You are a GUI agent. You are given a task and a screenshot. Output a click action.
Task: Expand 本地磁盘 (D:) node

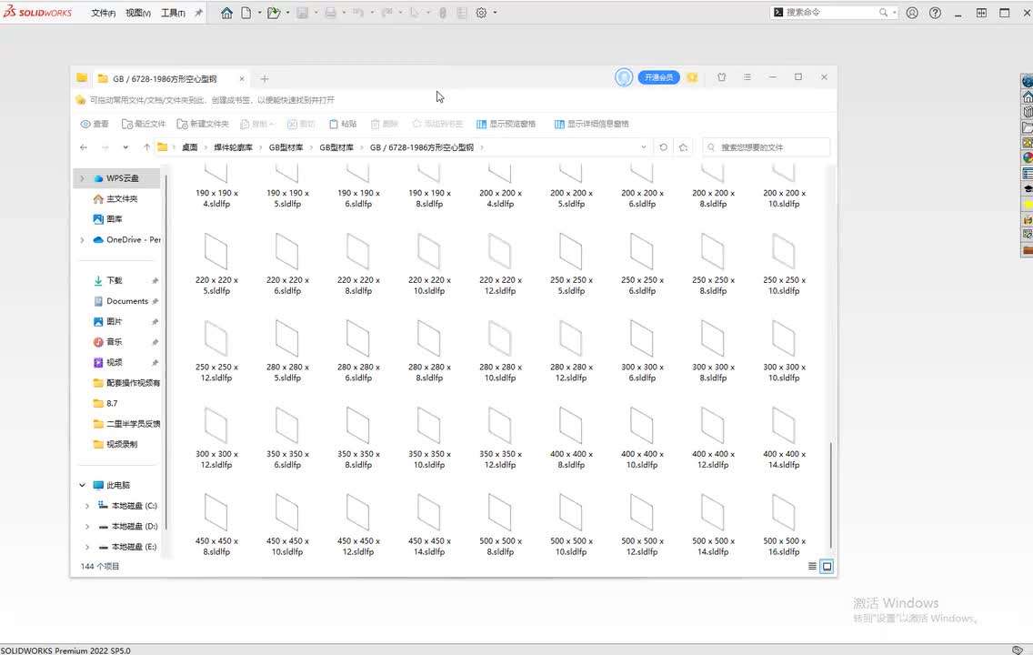[87, 527]
